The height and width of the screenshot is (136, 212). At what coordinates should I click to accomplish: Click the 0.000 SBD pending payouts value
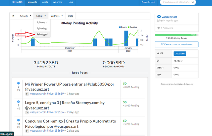click(x=114, y=63)
